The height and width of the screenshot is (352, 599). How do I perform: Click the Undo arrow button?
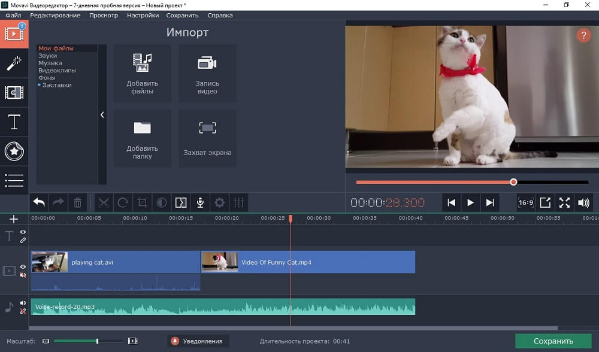(x=39, y=202)
